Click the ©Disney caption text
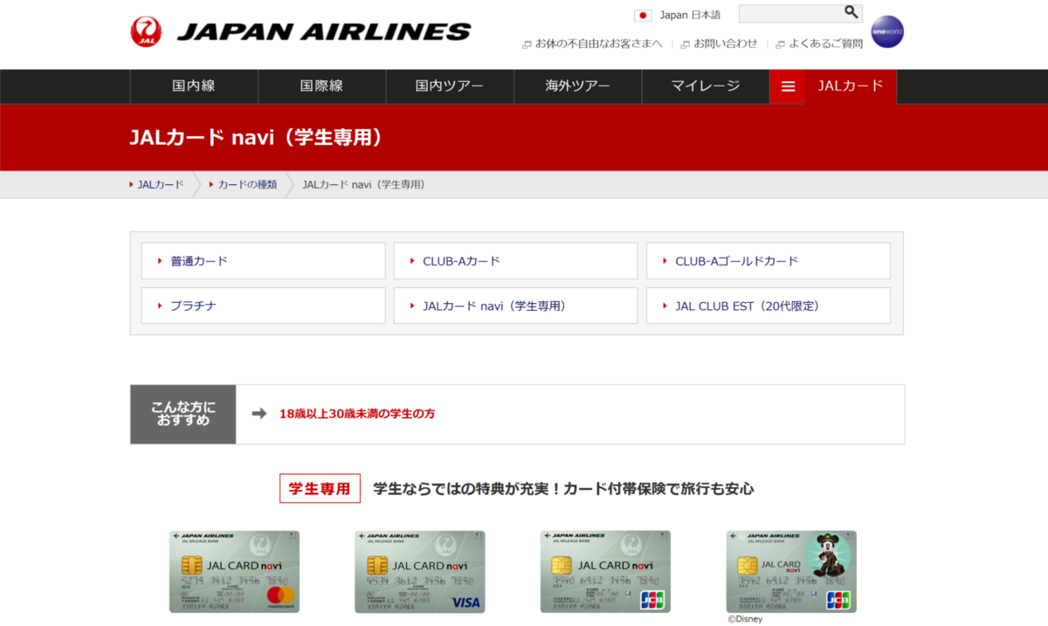This screenshot has height=626, width=1048. tap(745, 620)
